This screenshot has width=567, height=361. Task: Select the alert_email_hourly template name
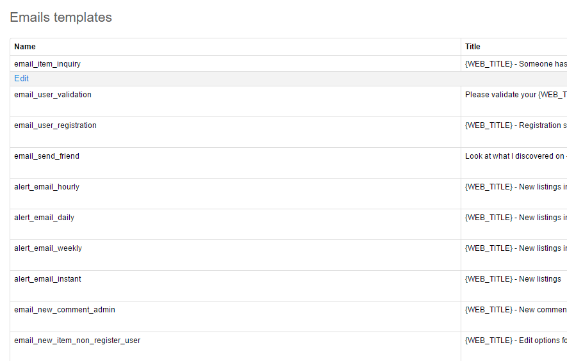point(47,187)
